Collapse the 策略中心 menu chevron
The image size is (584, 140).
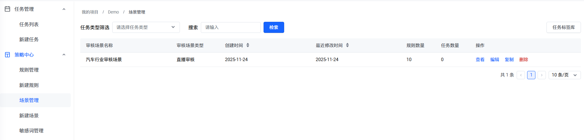[x=64, y=55]
